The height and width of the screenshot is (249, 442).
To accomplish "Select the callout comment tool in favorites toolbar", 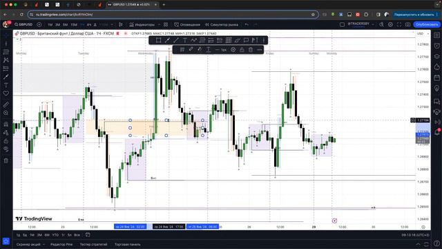I will coord(246,40).
